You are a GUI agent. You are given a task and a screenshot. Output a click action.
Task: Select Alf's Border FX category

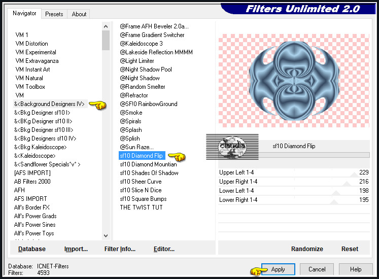point(31,207)
